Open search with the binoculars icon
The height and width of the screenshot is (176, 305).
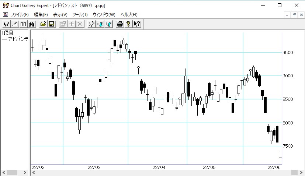(32, 24)
